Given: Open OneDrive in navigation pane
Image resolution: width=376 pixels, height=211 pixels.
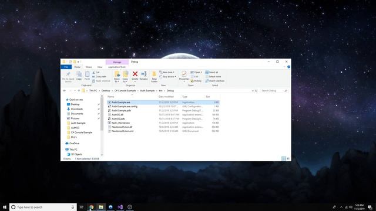Looking at the screenshot, I should pyautogui.click(x=74, y=143).
